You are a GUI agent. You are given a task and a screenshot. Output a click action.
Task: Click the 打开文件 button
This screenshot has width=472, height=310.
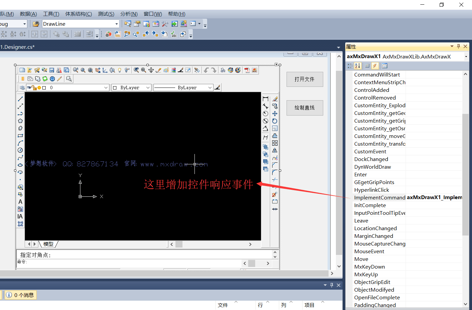coord(305,79)
